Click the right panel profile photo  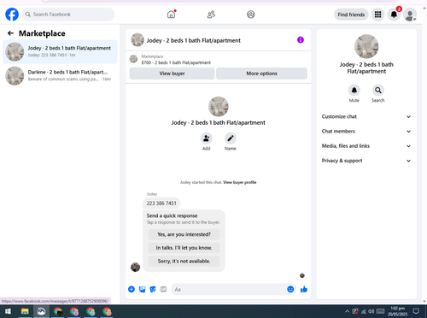(366, 46)
